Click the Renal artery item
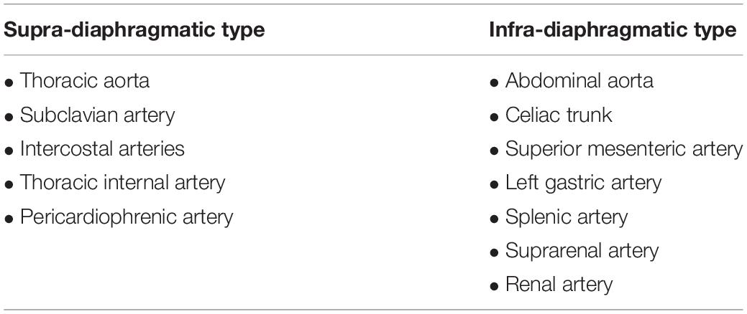 pyautogui.click(x=559, y=285)
